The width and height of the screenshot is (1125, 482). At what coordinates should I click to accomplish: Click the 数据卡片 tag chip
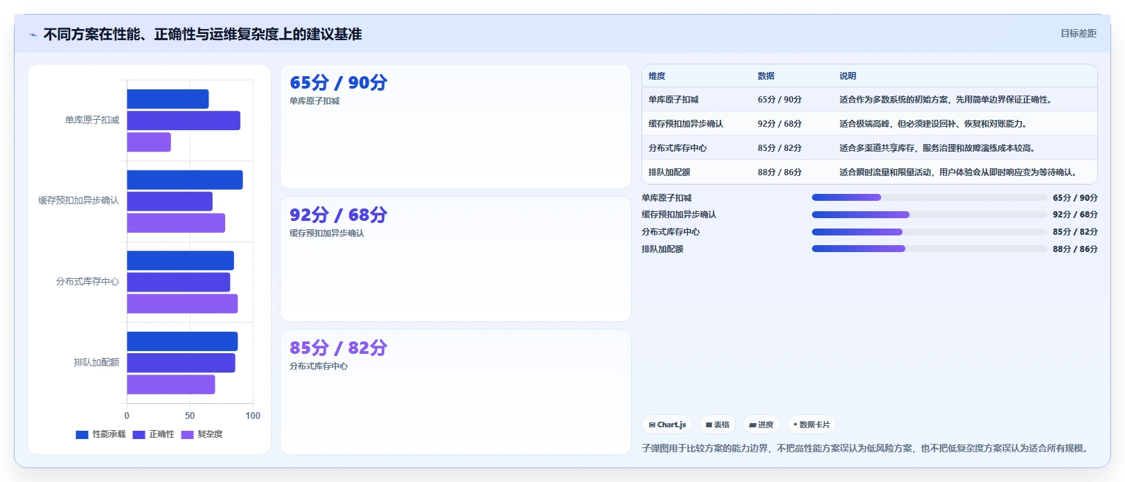811,425
